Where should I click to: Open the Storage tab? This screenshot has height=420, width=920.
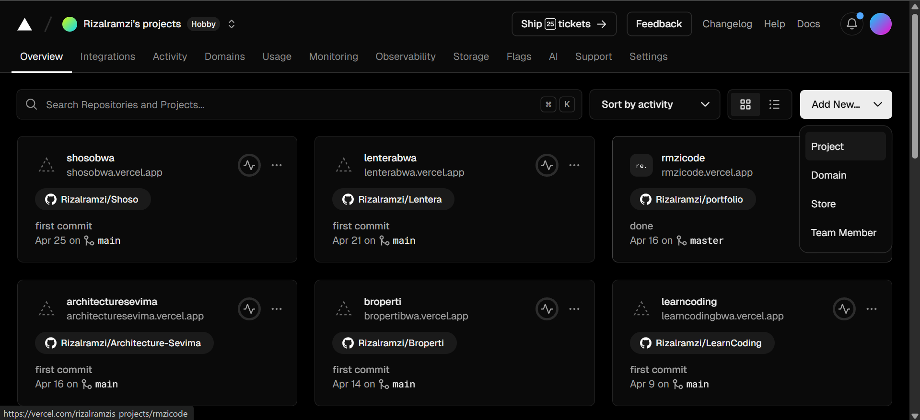[x=471, y=57]
